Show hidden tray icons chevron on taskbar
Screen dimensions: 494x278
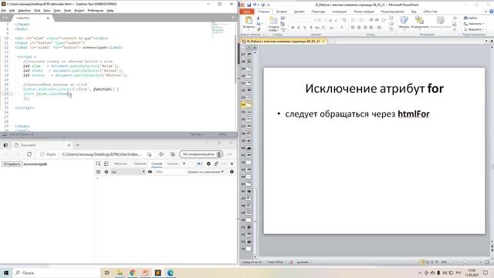pyautogui.click(x=420, y=273)
